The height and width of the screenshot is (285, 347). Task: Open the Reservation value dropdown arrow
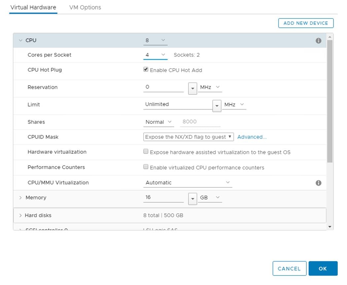[192, 88]
